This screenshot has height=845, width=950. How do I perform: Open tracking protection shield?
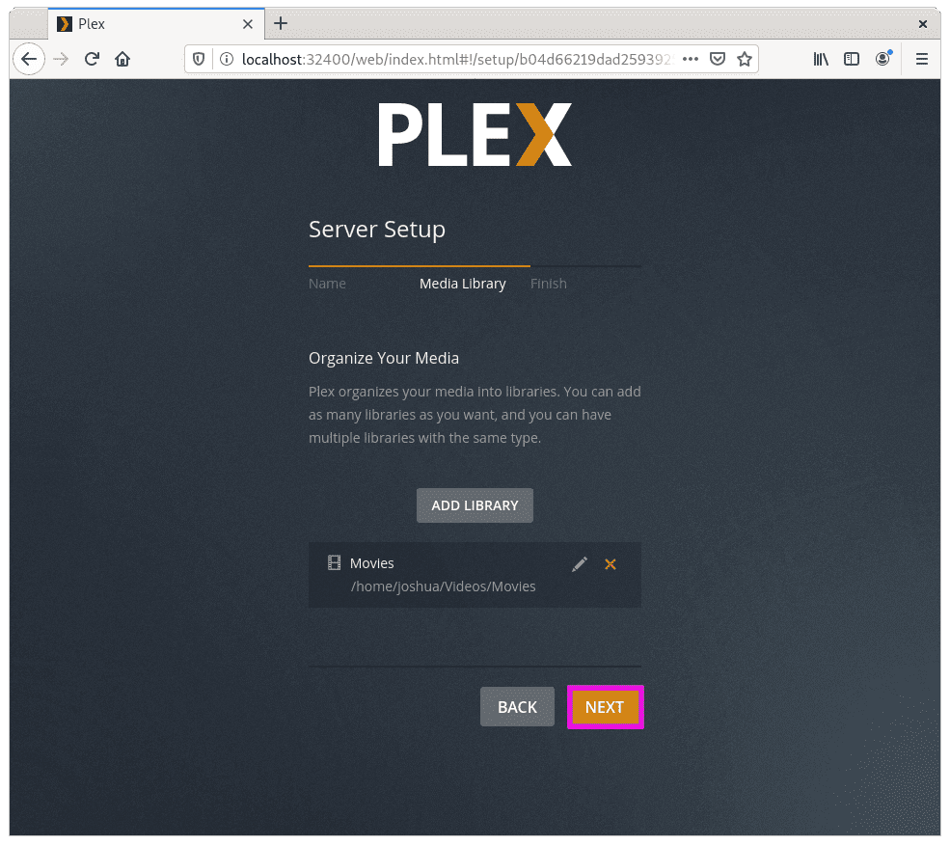(198, 59)
